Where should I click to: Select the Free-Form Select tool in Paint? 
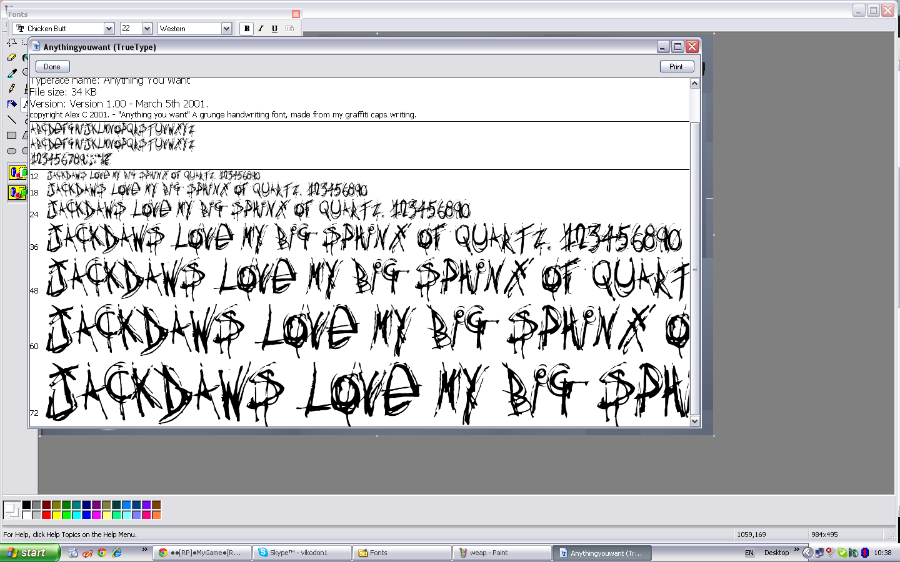tap(11, 42)
